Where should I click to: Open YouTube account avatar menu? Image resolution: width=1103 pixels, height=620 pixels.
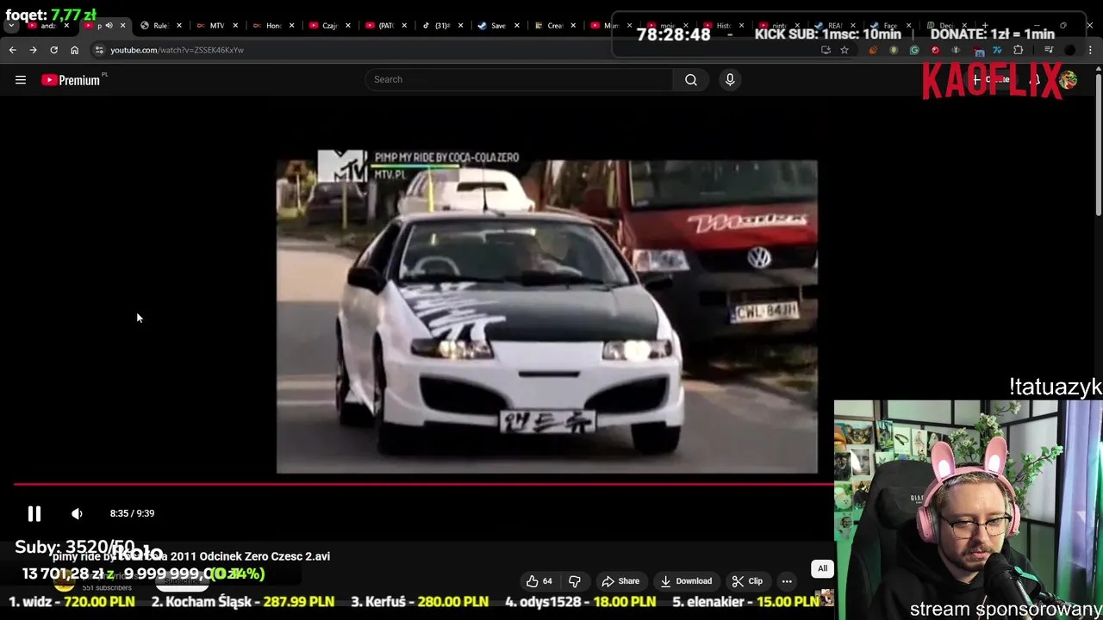tap(1069, 80)
